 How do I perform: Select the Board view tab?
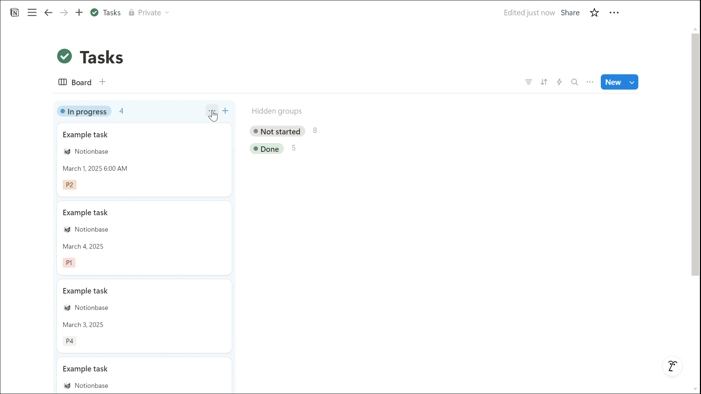tap(75, 82)
